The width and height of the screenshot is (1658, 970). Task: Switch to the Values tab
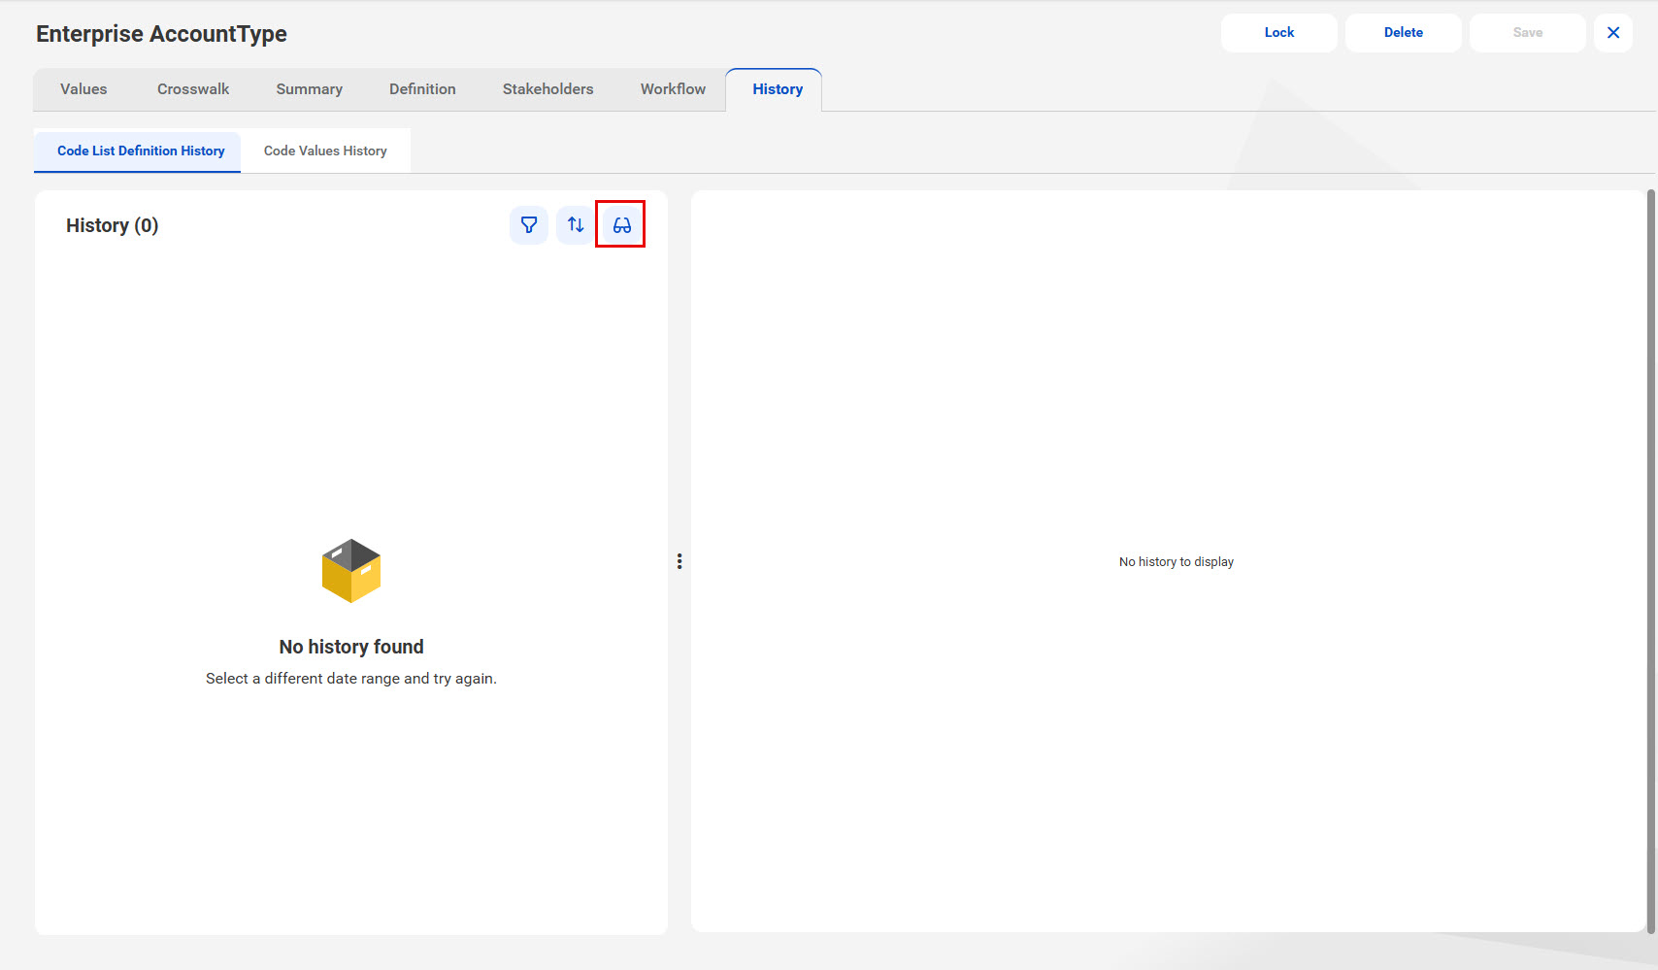(x=83, y=89)
